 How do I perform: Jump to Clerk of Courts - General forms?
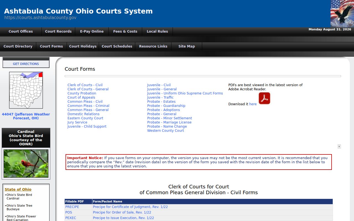(88, 89)
